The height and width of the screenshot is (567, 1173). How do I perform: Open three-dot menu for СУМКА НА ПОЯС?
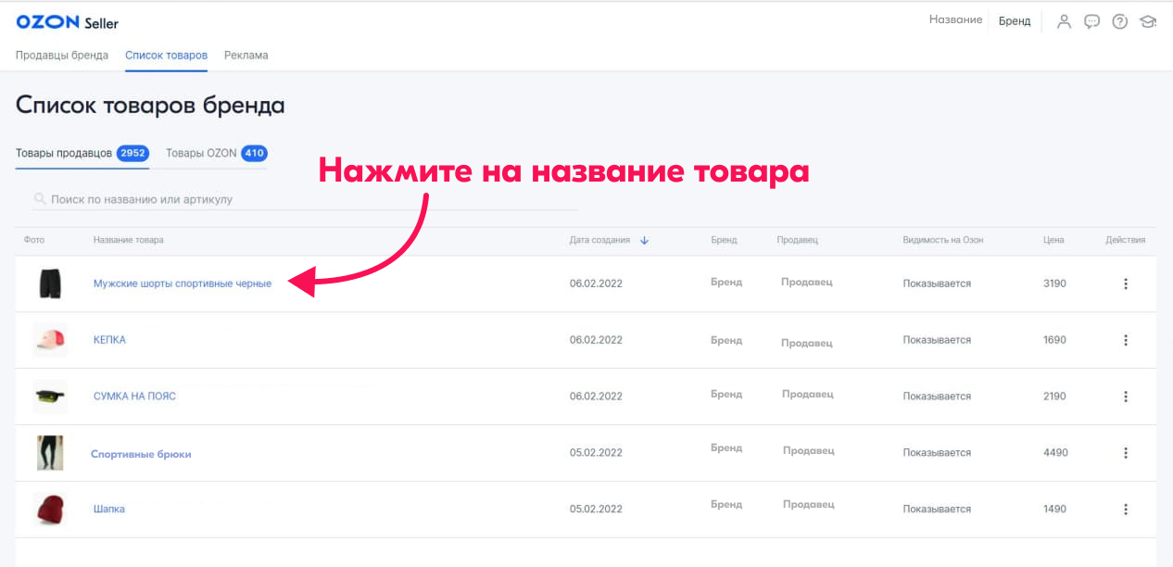point(1125,397)
